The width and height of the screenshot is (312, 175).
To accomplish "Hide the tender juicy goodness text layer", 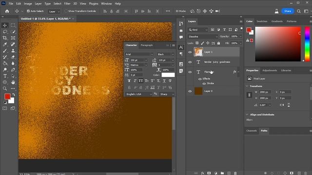I will click(190, 62).
